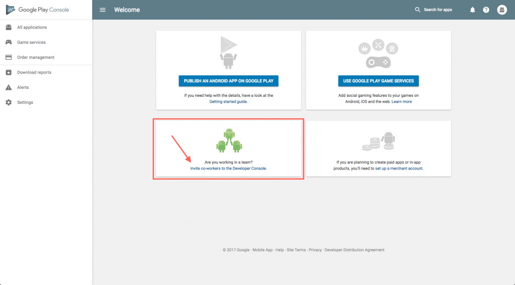Click the Google Play Console logo
Viewport: 515px width, 285px height.
pyautogui.click(x=37, y=10)
